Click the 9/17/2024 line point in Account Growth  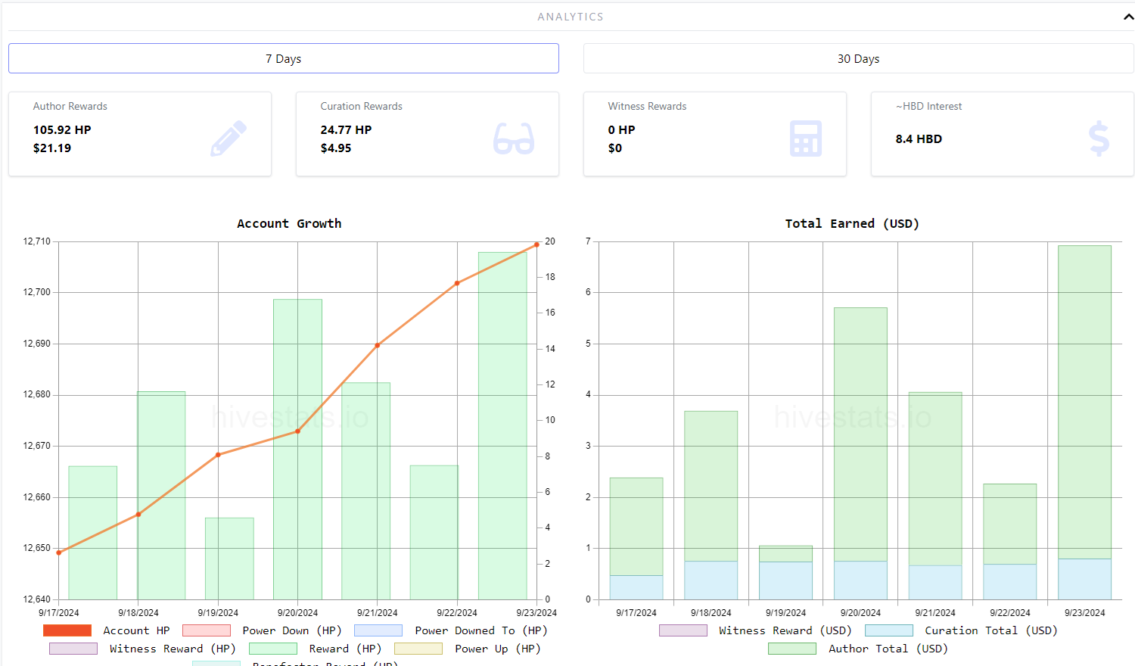[x=59, y=552]
